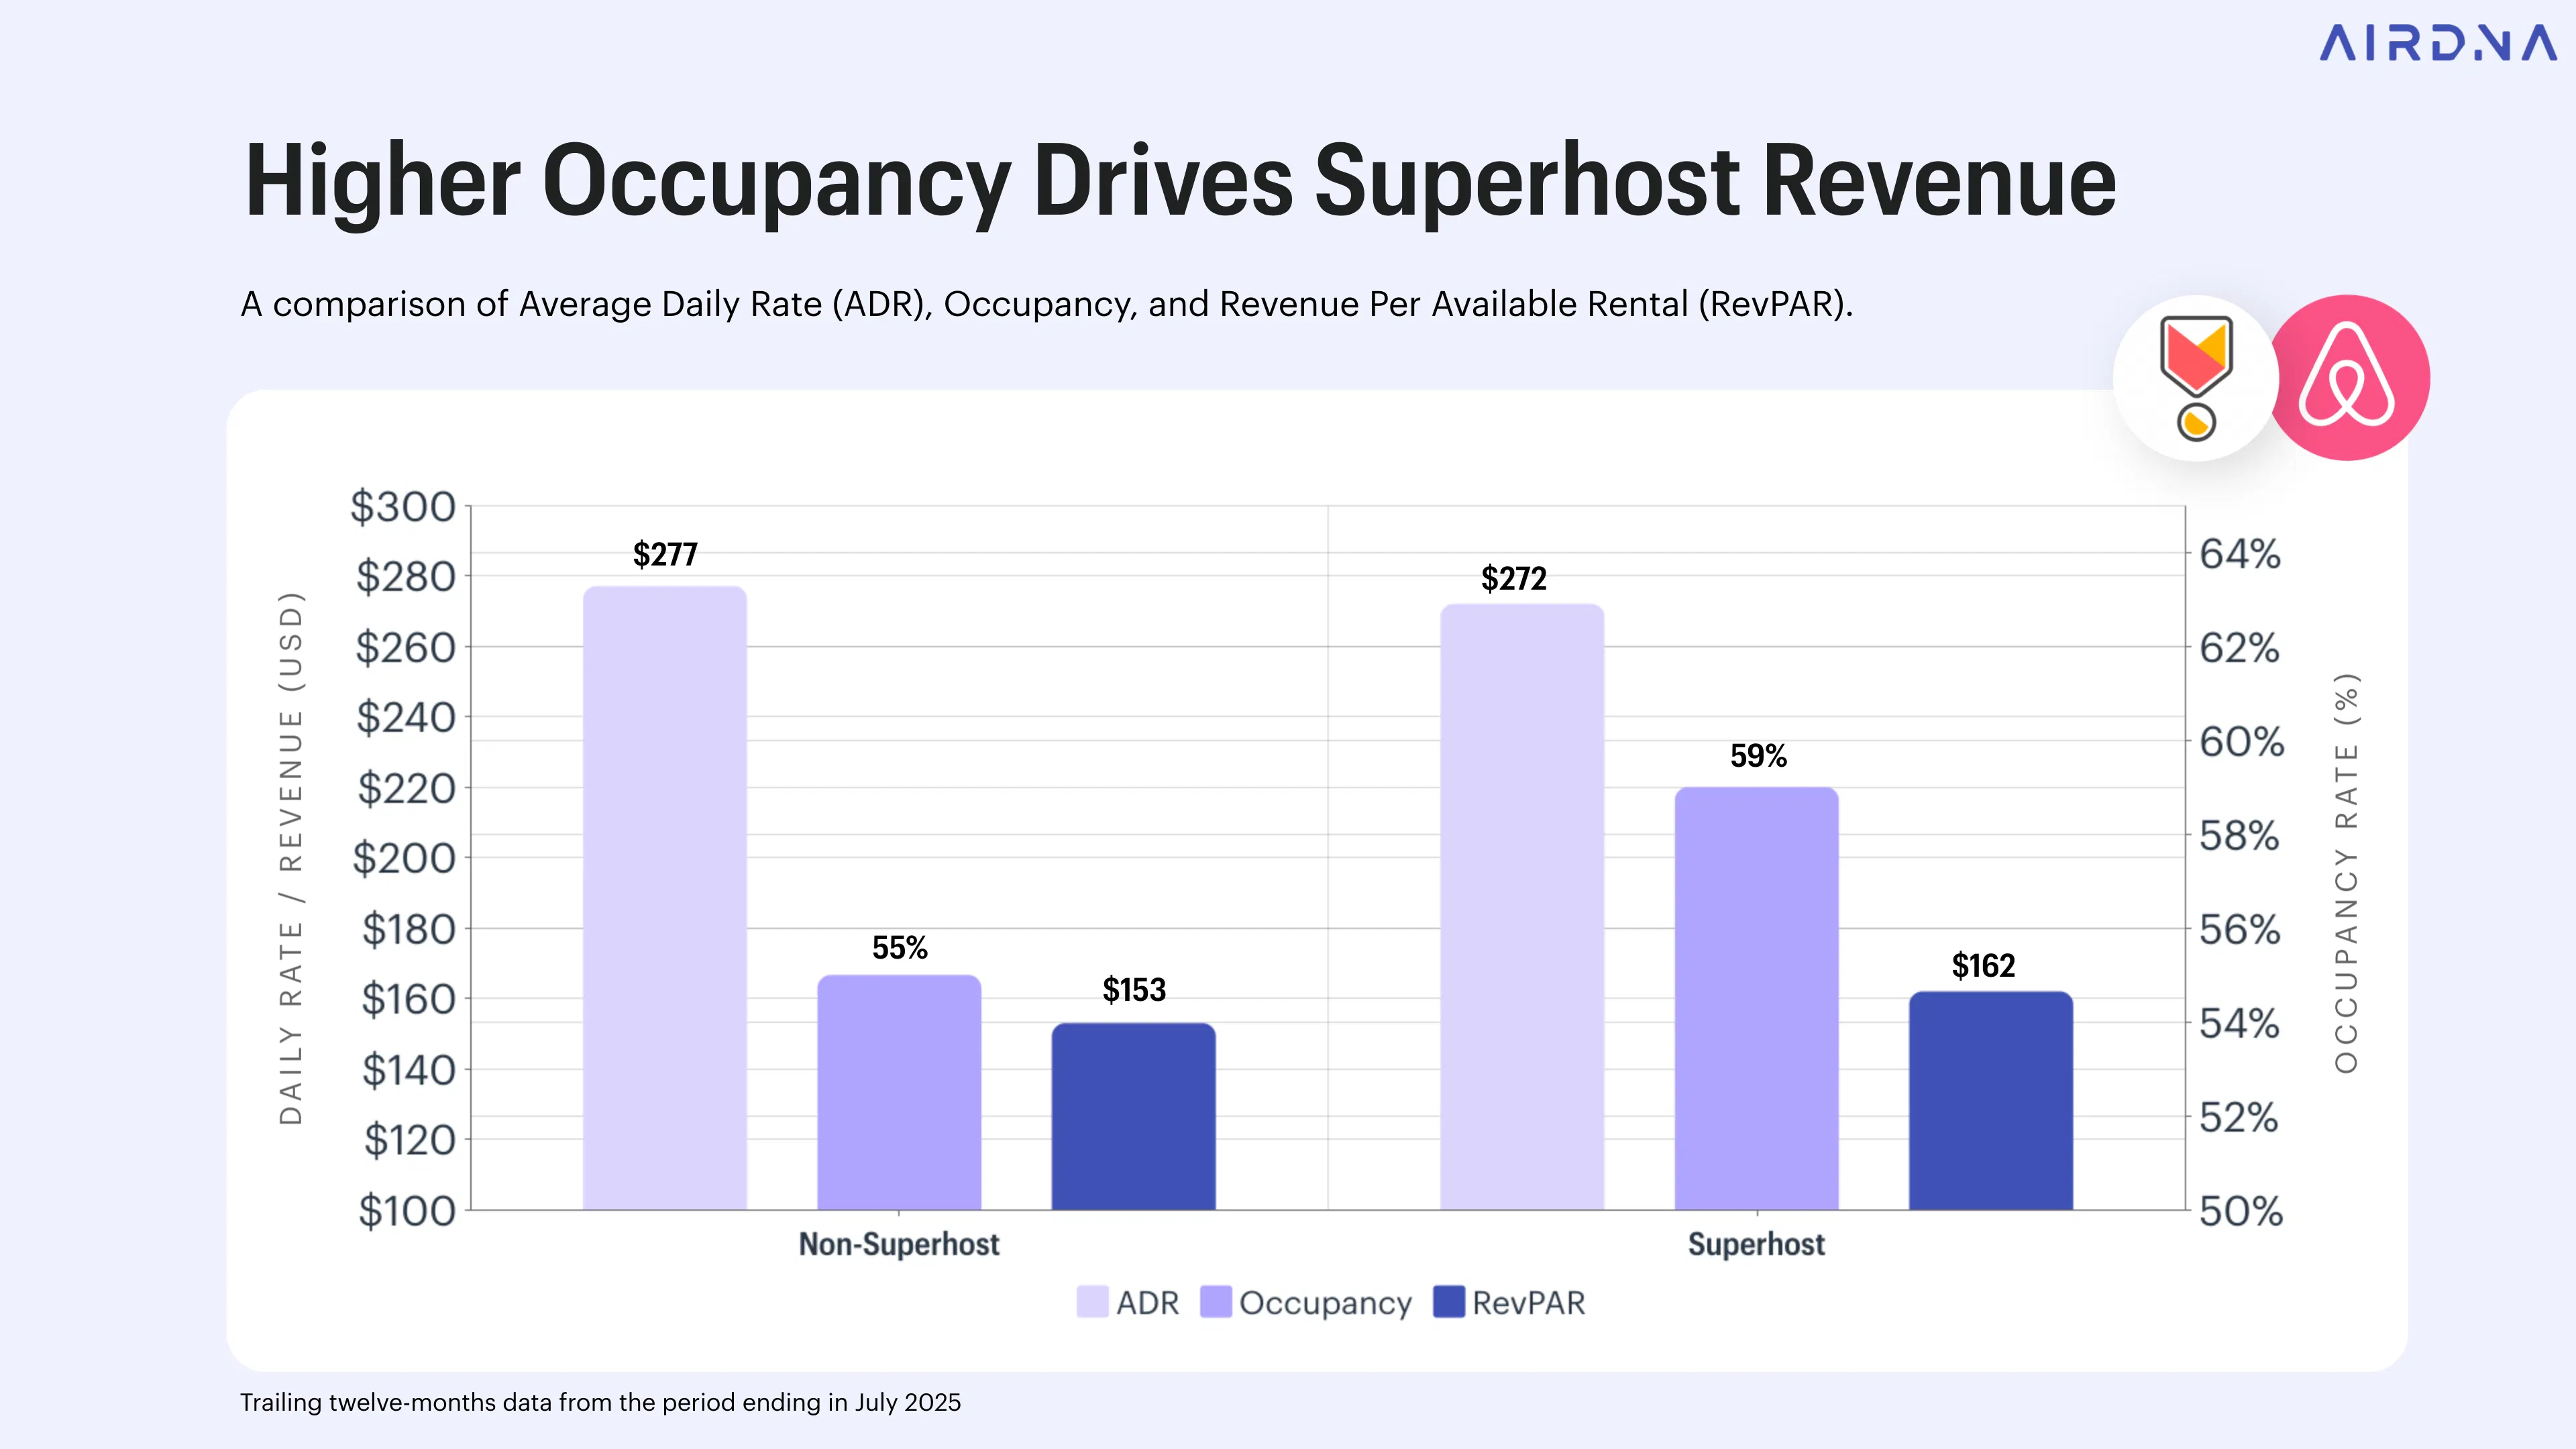Click the $200 left axis tick
2576x1449 pixels.
click(x=404, y=858)
